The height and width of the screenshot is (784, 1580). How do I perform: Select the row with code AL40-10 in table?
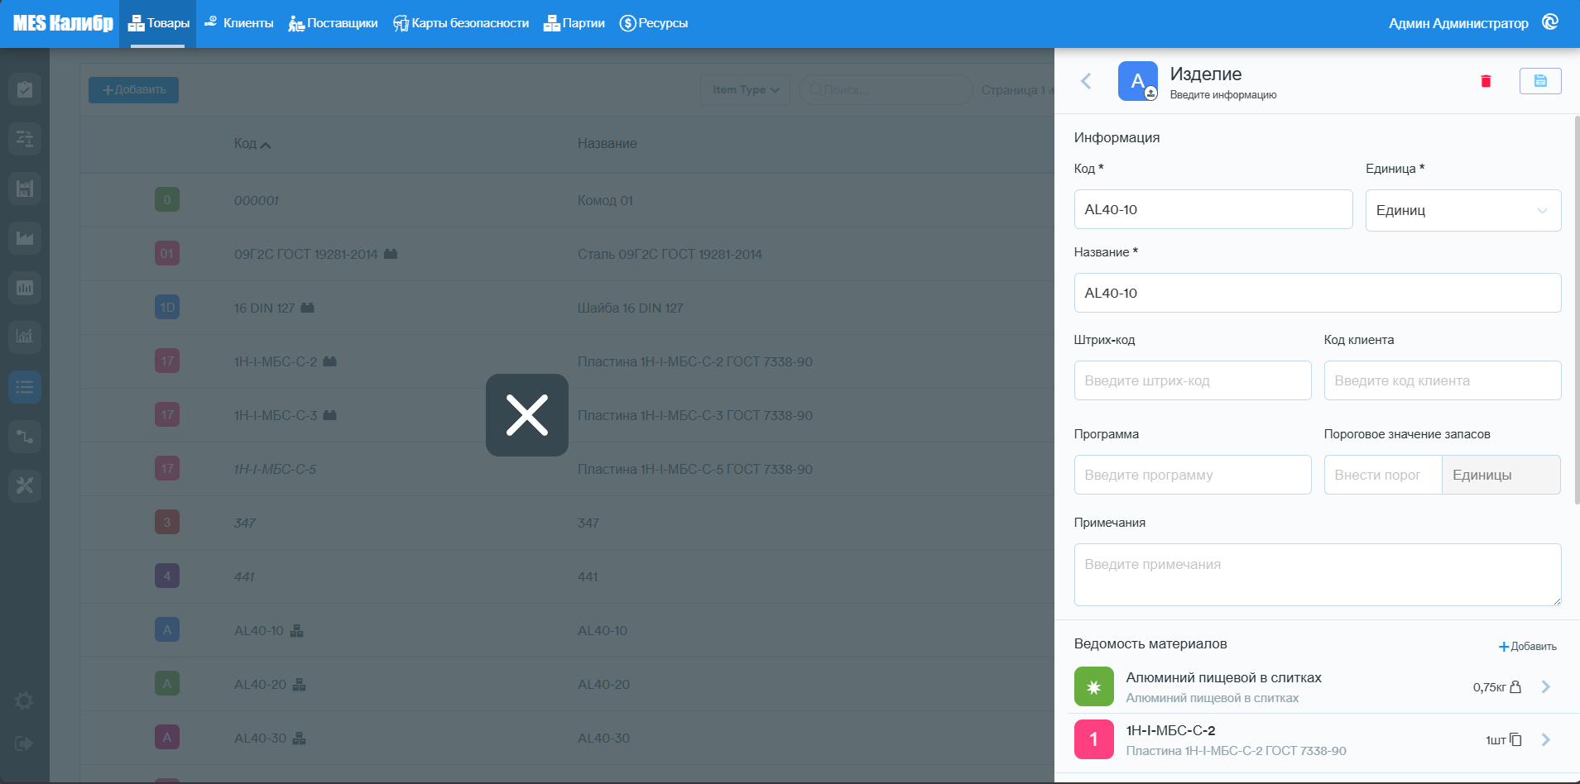pyautogui.click(x=567, y=630)
